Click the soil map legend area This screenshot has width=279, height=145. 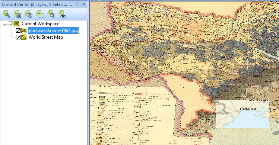[x=131, y=115]
